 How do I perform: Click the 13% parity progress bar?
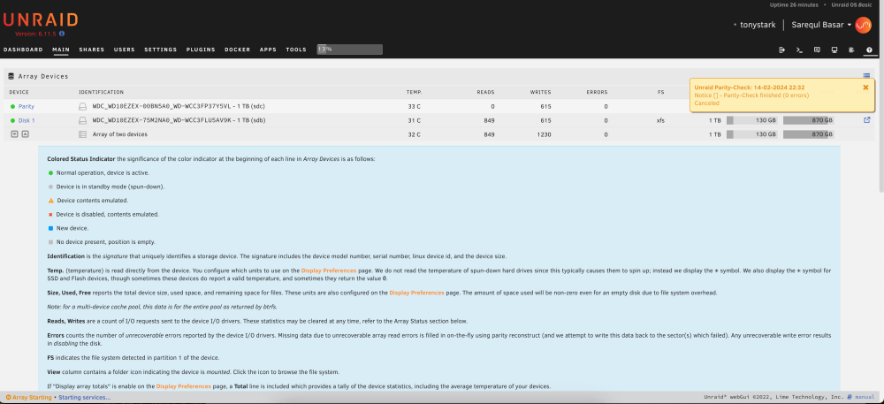tap(349, 50)
